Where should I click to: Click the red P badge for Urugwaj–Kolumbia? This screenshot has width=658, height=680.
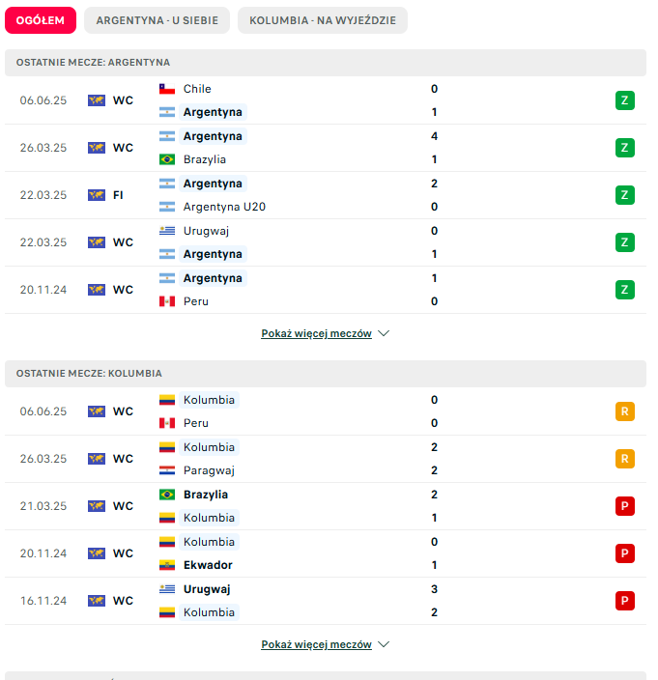click(624, 601)
